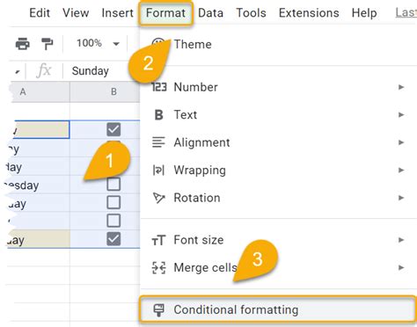Tick the unchecked checkbox directly below the 'esday' row

coord(113,202)
